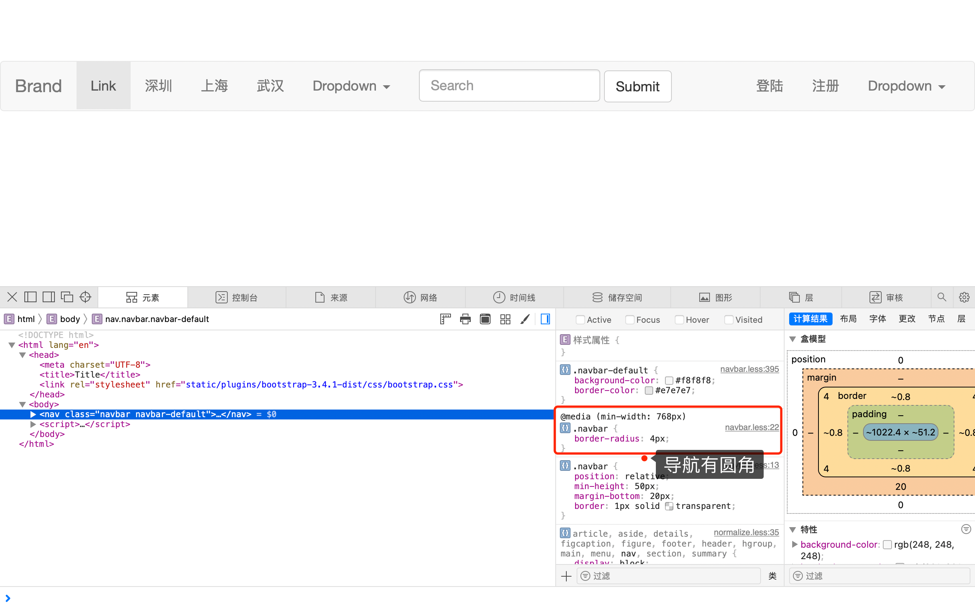The height and width of the screenshot is (609, 975).
Task: Select body in the breadcrumb path
Action: (64, 319)
